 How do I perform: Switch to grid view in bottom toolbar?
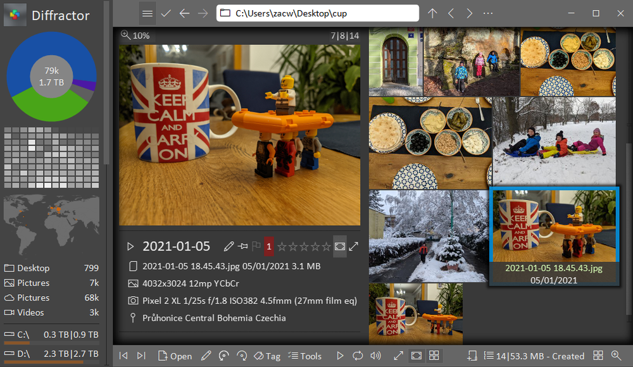click(x=434, y=356)
